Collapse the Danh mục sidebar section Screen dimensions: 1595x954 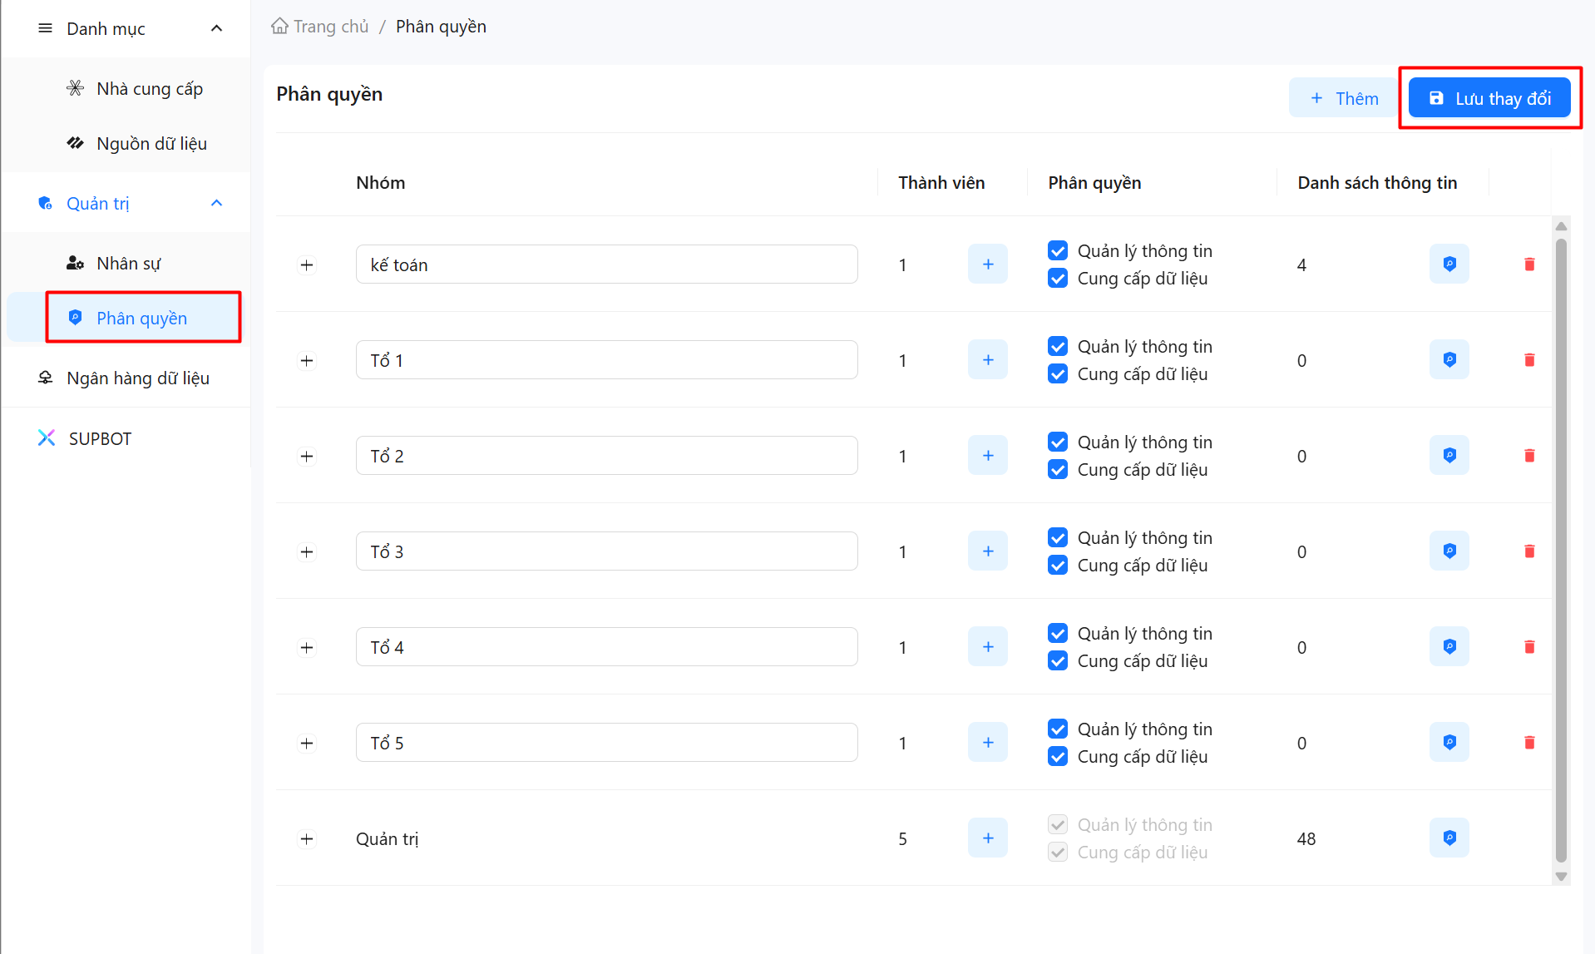(216, 29)
